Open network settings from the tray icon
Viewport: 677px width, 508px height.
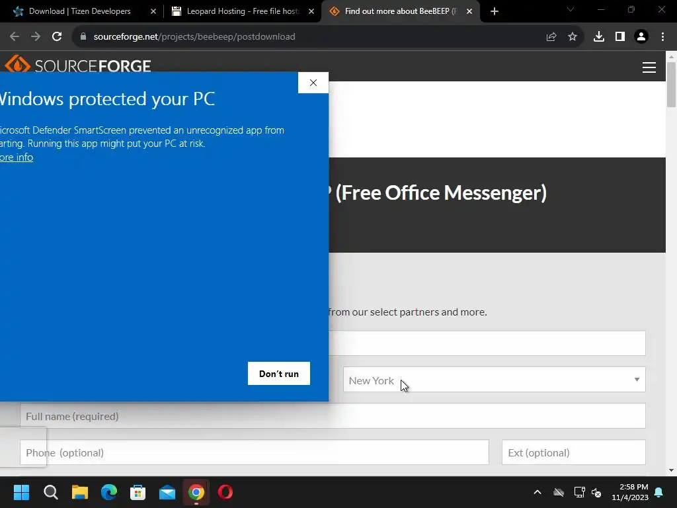click(579, 492)
